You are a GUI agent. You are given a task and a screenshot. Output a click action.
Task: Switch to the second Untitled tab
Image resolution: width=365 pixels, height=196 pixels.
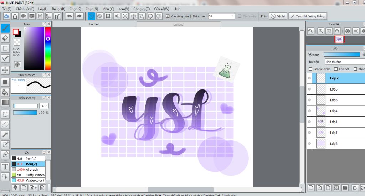[x=179, y=24]
